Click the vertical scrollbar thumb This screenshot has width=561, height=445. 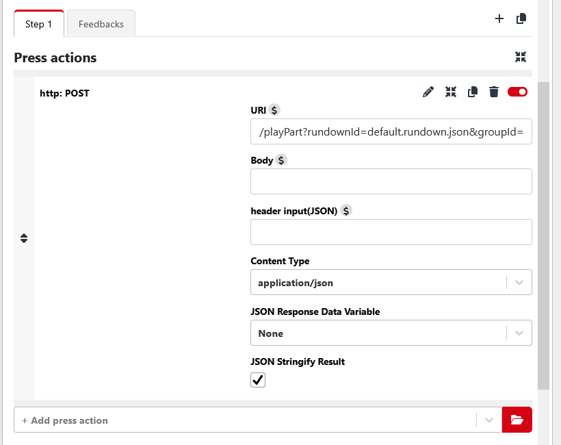coord(543,236)
